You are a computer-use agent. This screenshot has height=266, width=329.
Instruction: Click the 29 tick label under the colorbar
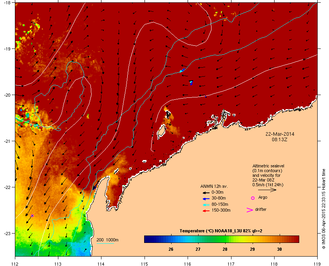click(x=252, y=249)
